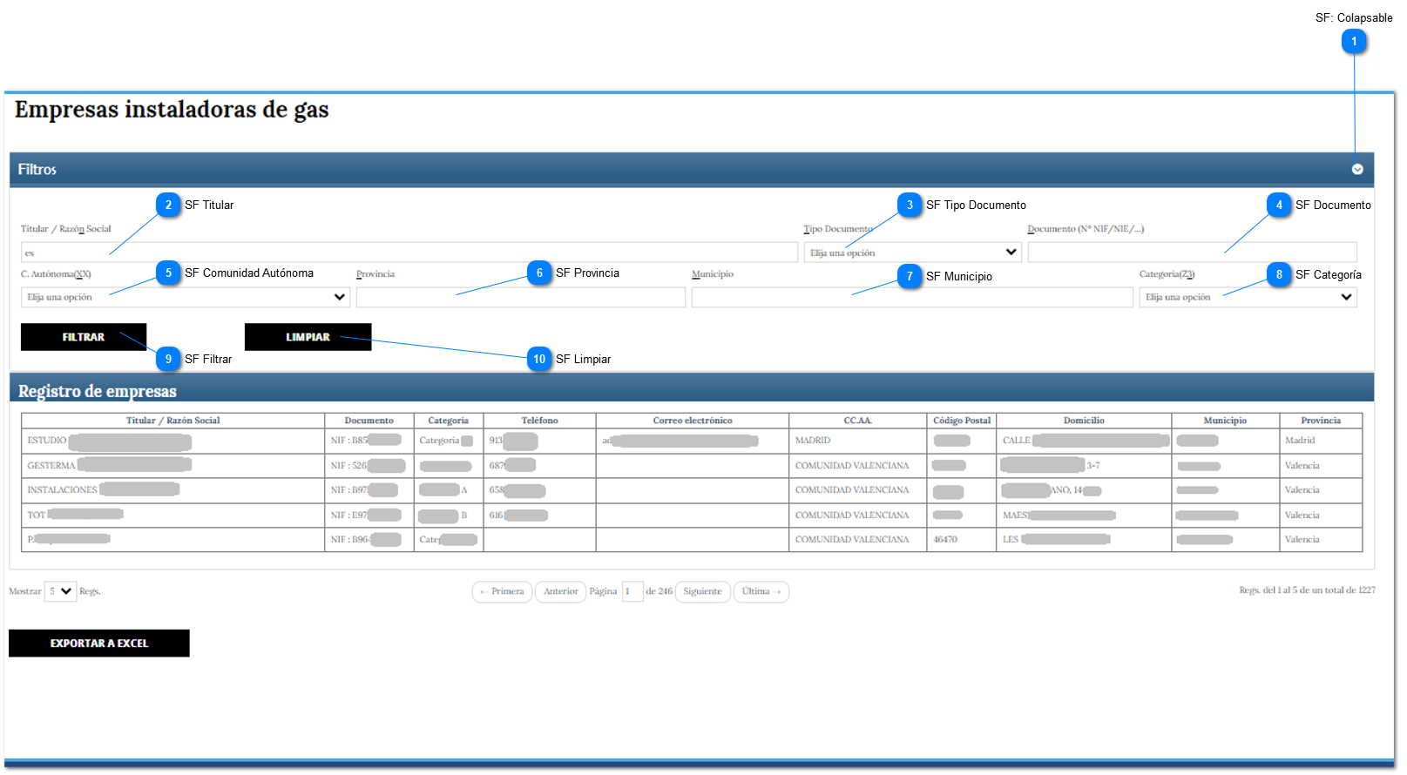Click the Madrid province cell
This screenshot has width=1407, height=775.
1321,441
